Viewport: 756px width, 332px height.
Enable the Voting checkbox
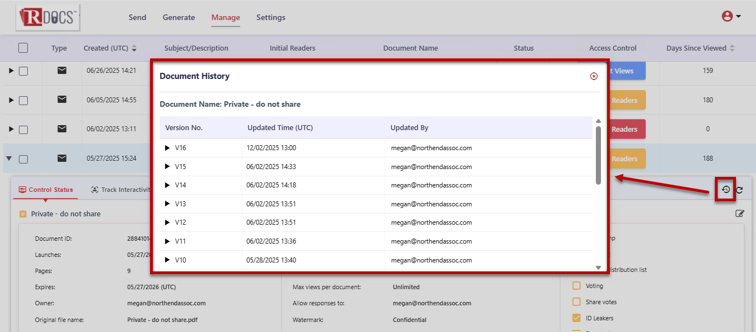[576, 286]
